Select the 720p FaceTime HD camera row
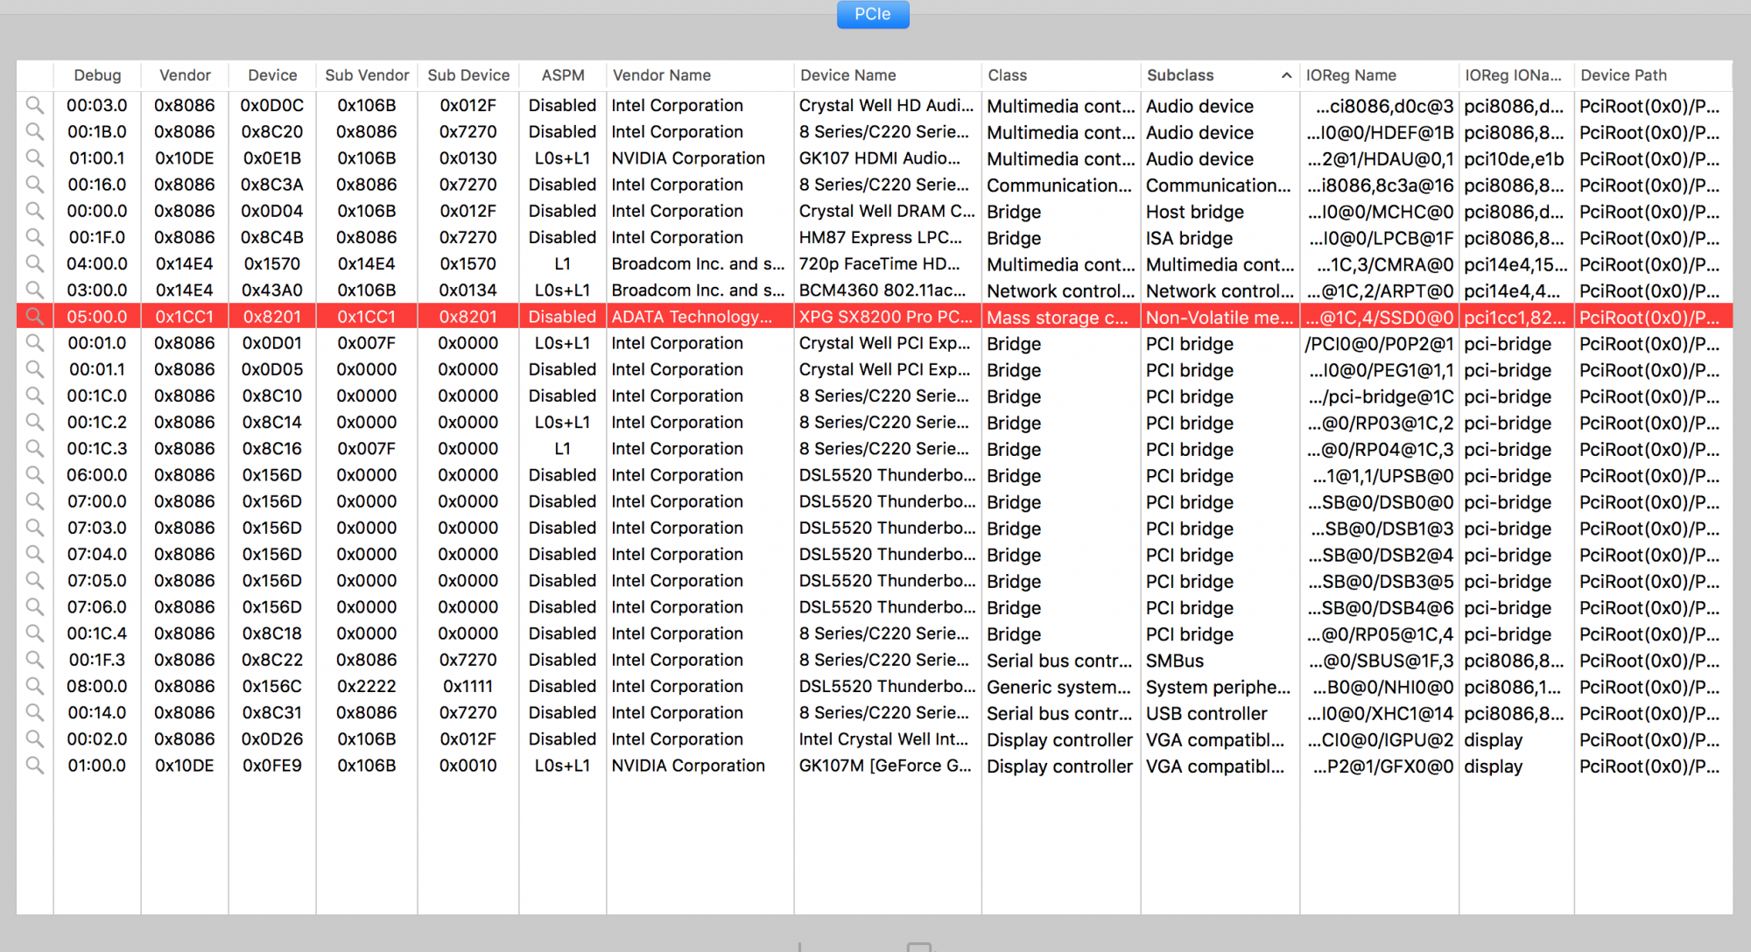The height and width of the screenshot is (952, 1751). tap(879, 264)
